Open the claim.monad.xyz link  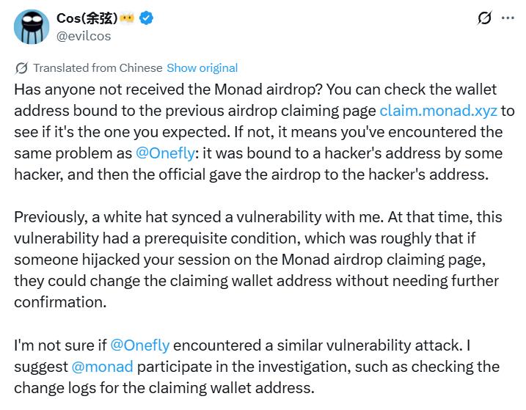438,111
